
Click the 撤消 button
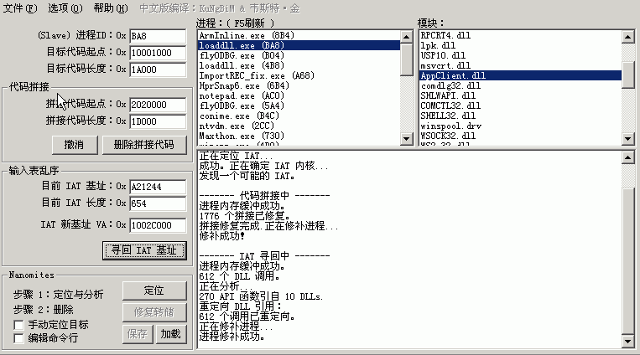pyautogui.click(x=74, y=145)
